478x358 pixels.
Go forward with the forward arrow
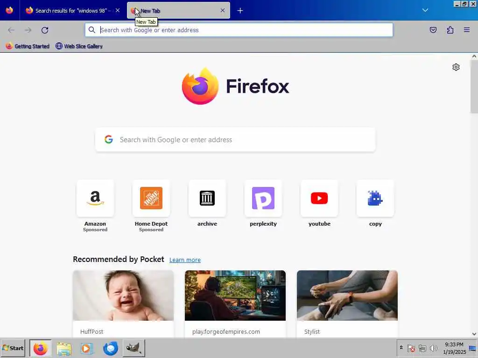point(28,30)
